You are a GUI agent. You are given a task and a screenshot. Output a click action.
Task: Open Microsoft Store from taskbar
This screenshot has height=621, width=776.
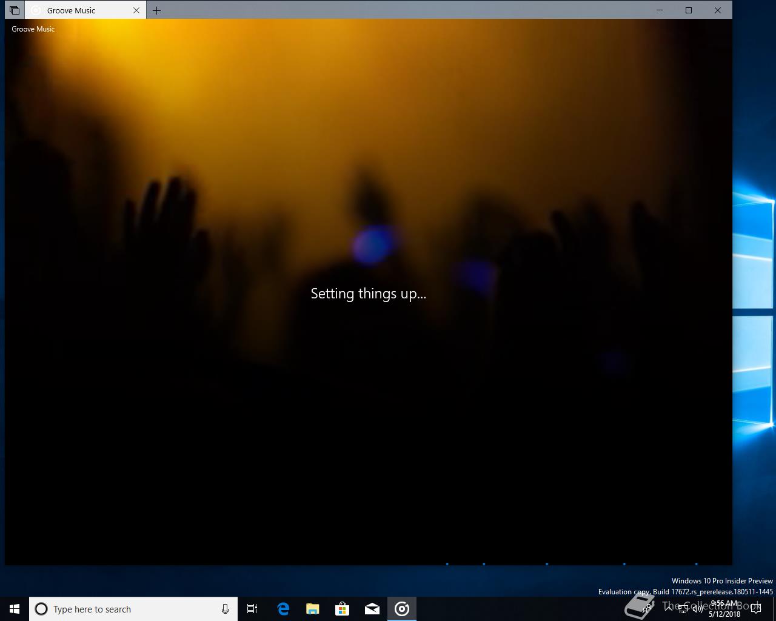coord(343,609)
